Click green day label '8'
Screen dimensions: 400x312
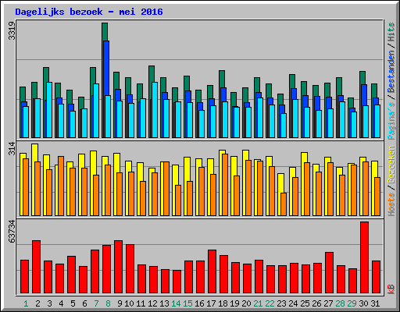point(108,303)
